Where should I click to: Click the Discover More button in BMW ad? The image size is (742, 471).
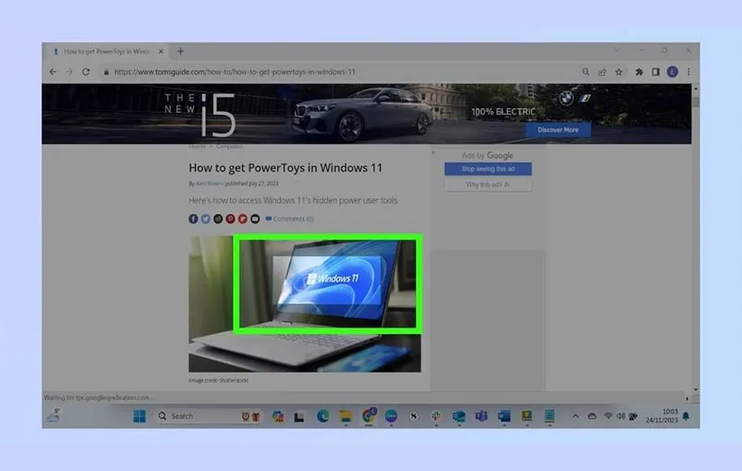click(558, 130)
